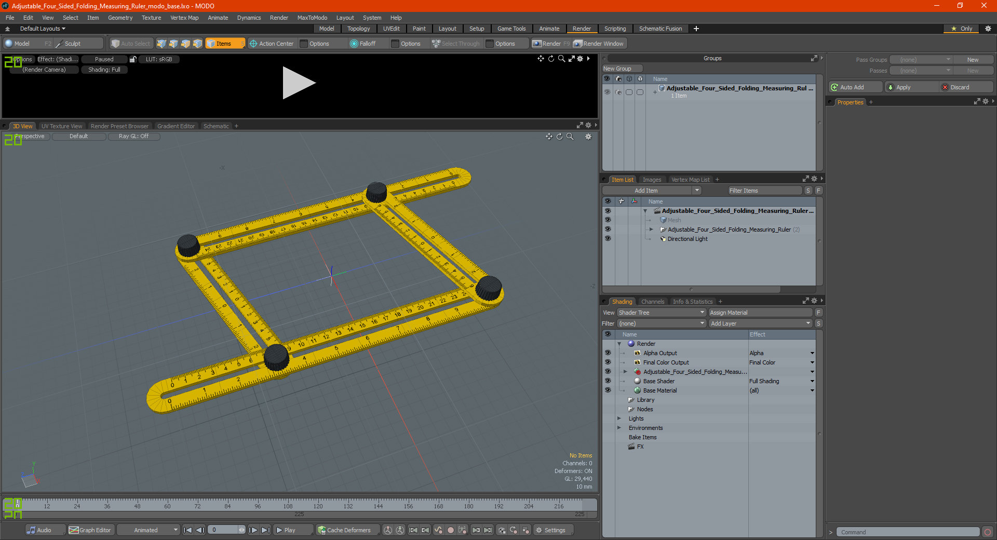Switch to the Topology layout tab
The width and height of the screenshot is (997, 540).
coord(358,29)
